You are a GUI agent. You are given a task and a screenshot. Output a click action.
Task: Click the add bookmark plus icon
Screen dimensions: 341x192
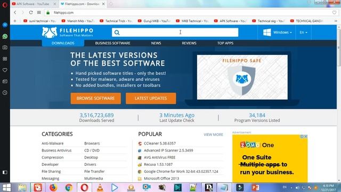[x=15, y=21]
